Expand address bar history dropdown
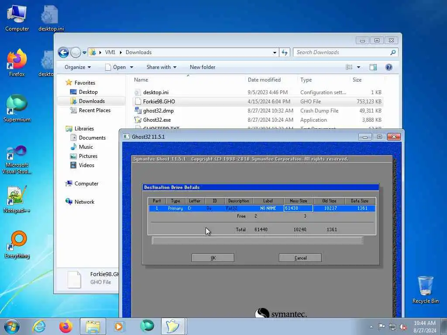 point(275,52)
